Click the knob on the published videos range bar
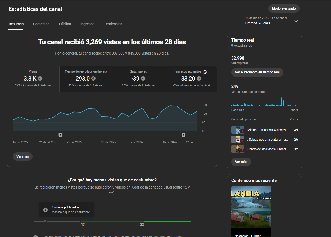The width and height of the screenshot is (331, 237). pyautogui.click(x=45, y=221)
